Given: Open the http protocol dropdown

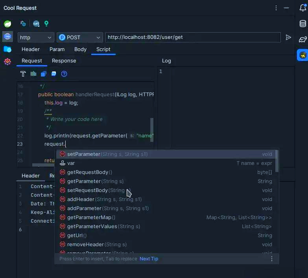Looking at the screenshot, I should (36, 37).
